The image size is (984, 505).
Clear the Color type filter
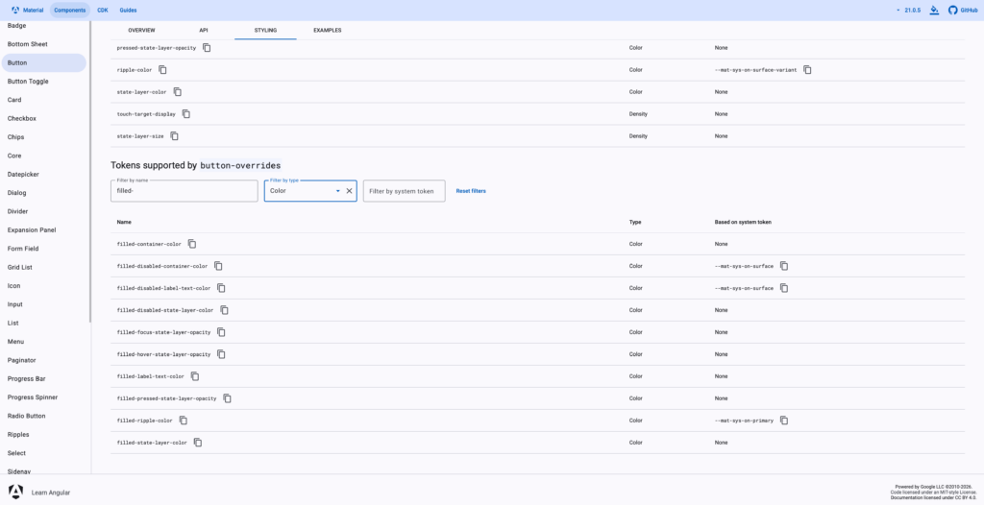(x=349, y=191)
